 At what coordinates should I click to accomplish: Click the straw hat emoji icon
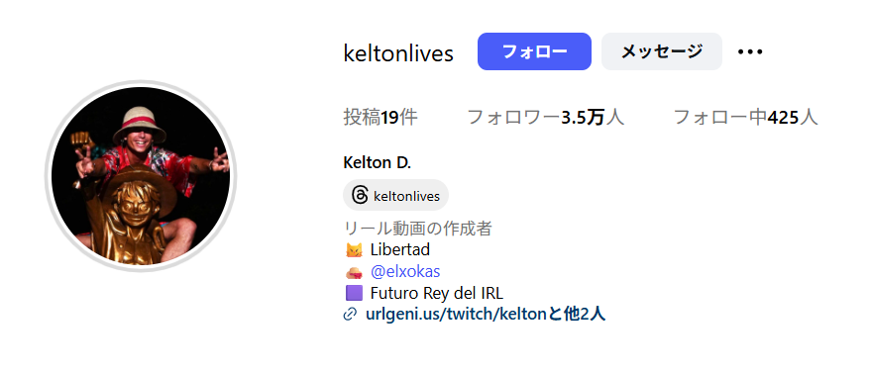pos(354,272)
